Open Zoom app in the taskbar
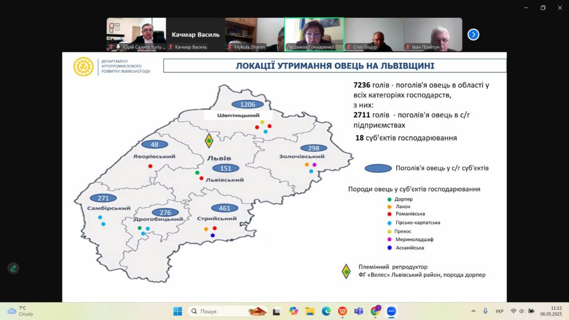This screenshot has width=569, height=320. tap(391, 311)
